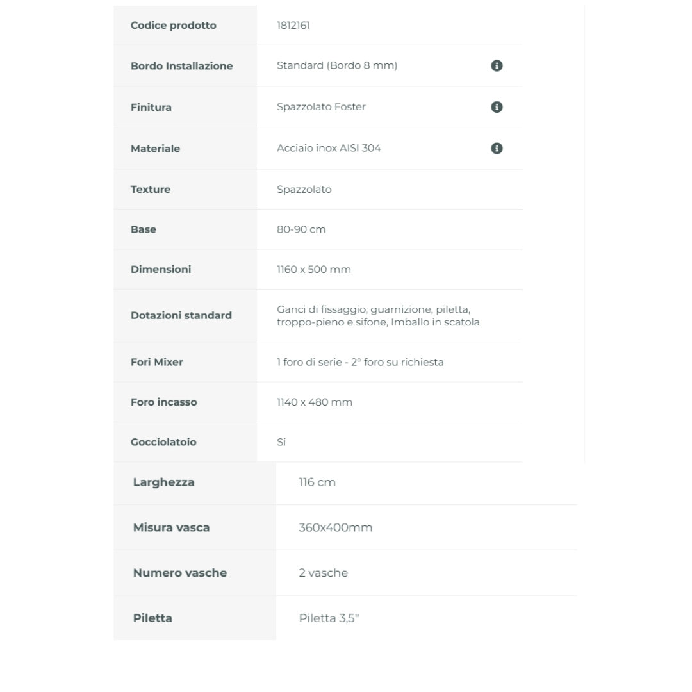Click the Foro incasso value 1140 x 480 mm
692x692 pixels.
coord(314,402)
